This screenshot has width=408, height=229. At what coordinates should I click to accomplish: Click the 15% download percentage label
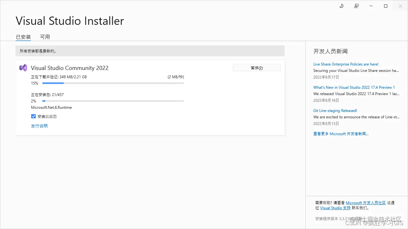pyautogui.click(x=34, y=83)
